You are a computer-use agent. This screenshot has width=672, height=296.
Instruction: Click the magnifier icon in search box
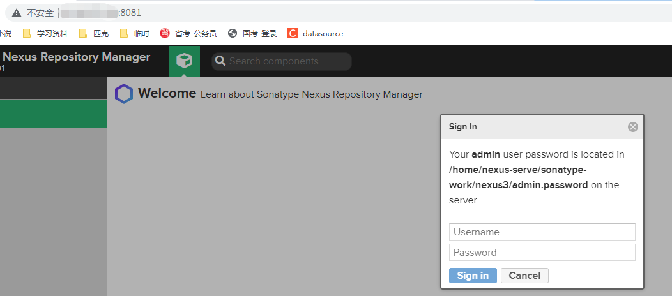tap(220, 61)
